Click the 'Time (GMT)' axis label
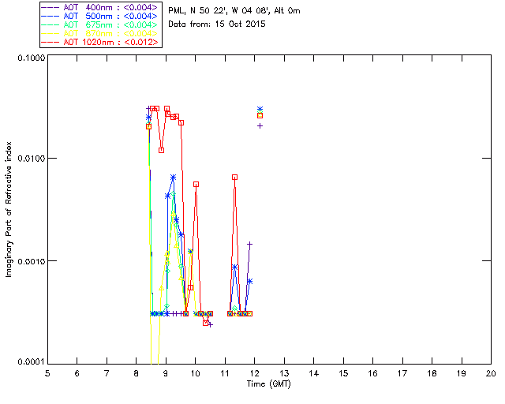The width and height of the screenshot is (505, 404). point(269,384)
